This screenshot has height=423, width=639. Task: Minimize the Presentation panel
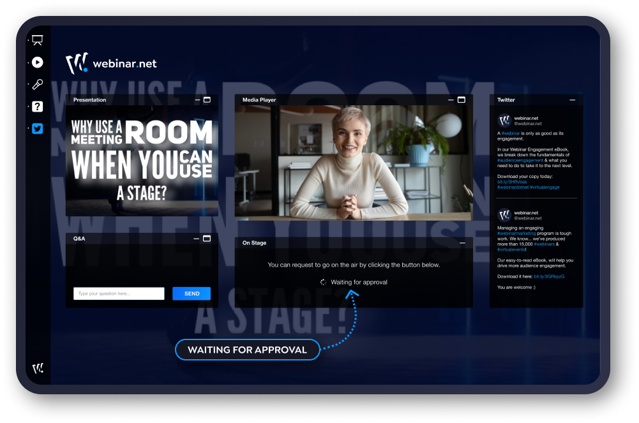pos(198,100)
